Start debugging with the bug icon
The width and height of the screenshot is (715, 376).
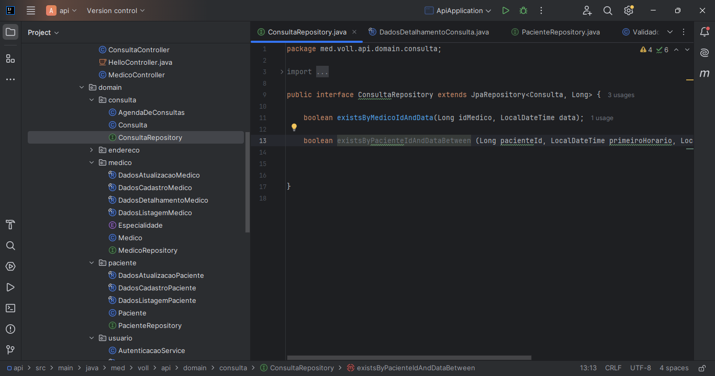523,10
